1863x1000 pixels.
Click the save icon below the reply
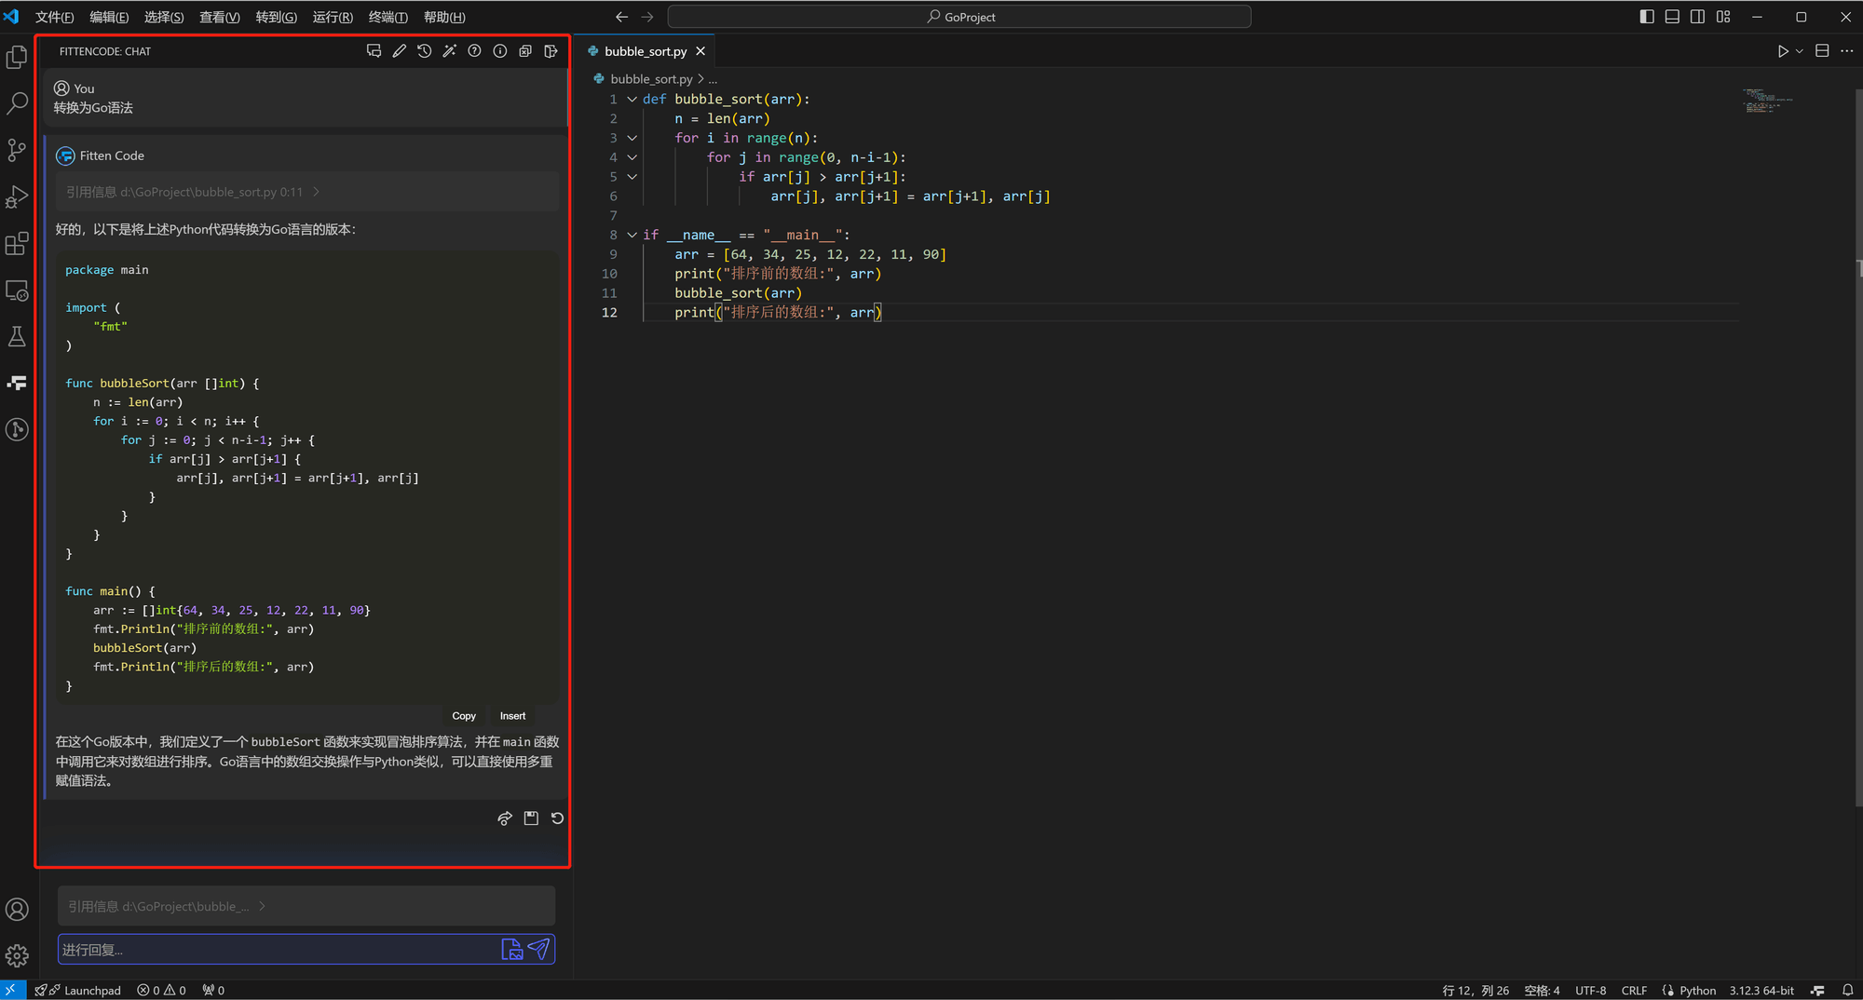coord(531,818)
